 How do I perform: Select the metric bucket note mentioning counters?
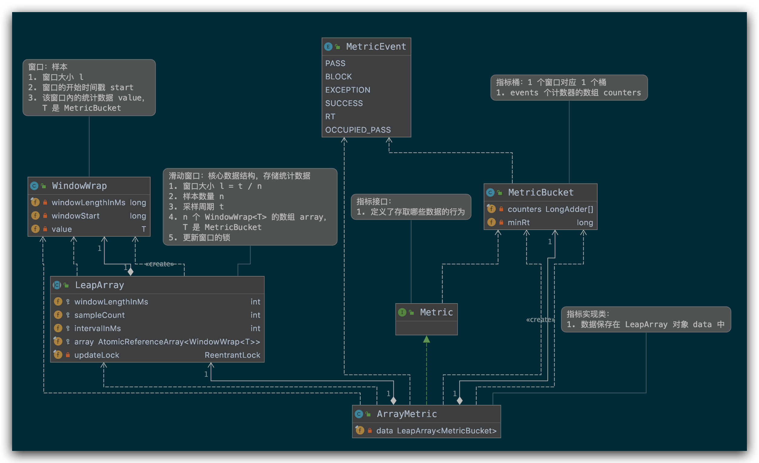pyautogui.click(x=569, y=87)
